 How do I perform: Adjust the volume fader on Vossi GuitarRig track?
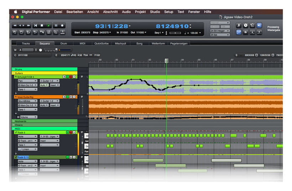(83, 106)
